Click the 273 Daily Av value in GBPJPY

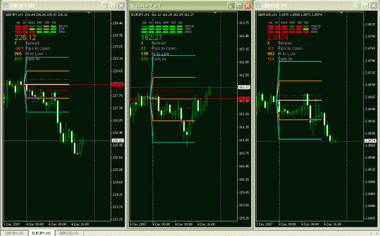pos(18,59)
